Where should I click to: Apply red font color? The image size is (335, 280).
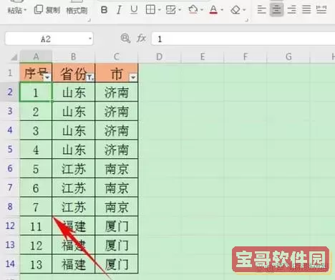click(x=213, y=10)
